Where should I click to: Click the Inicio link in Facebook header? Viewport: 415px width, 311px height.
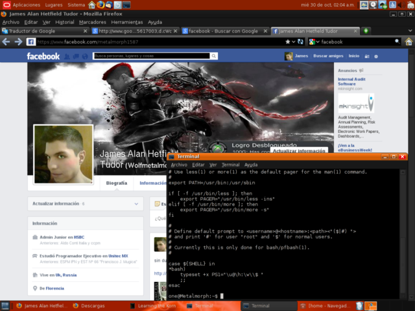coord(354,56)
